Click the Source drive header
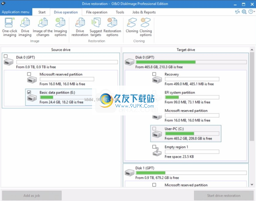Viewport: 256px width, 201px height. pos(61,50)
